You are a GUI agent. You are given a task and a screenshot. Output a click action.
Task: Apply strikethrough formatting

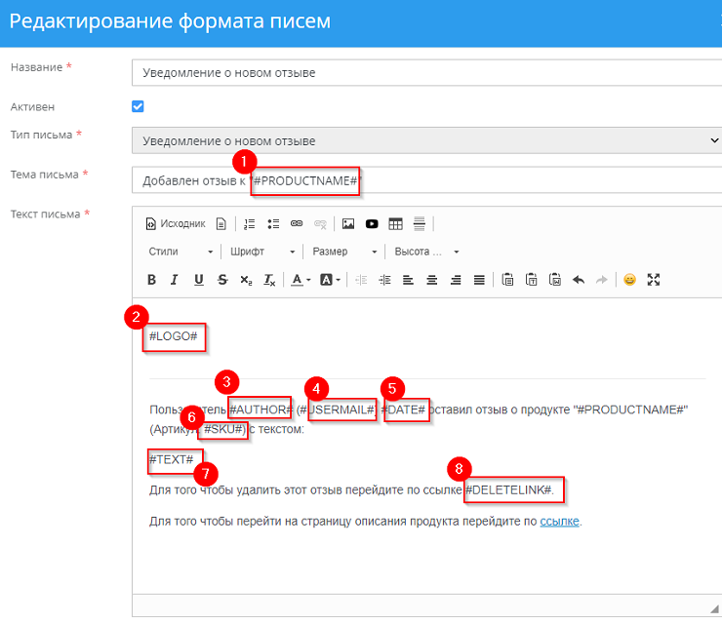click(x=222, y=280)
